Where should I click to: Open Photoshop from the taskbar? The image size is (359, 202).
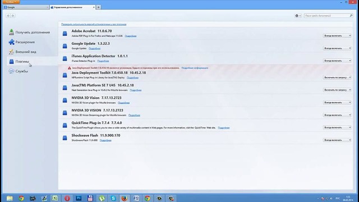[79, 198]
